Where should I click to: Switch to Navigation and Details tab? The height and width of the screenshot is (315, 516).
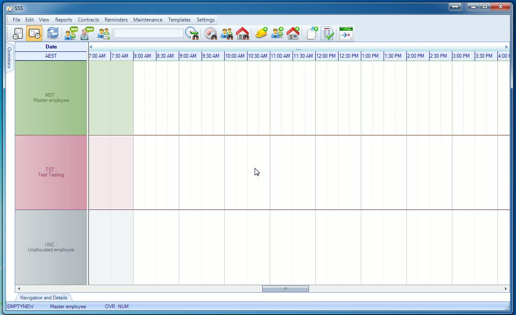pyautogui.click(x=44, y=298)
